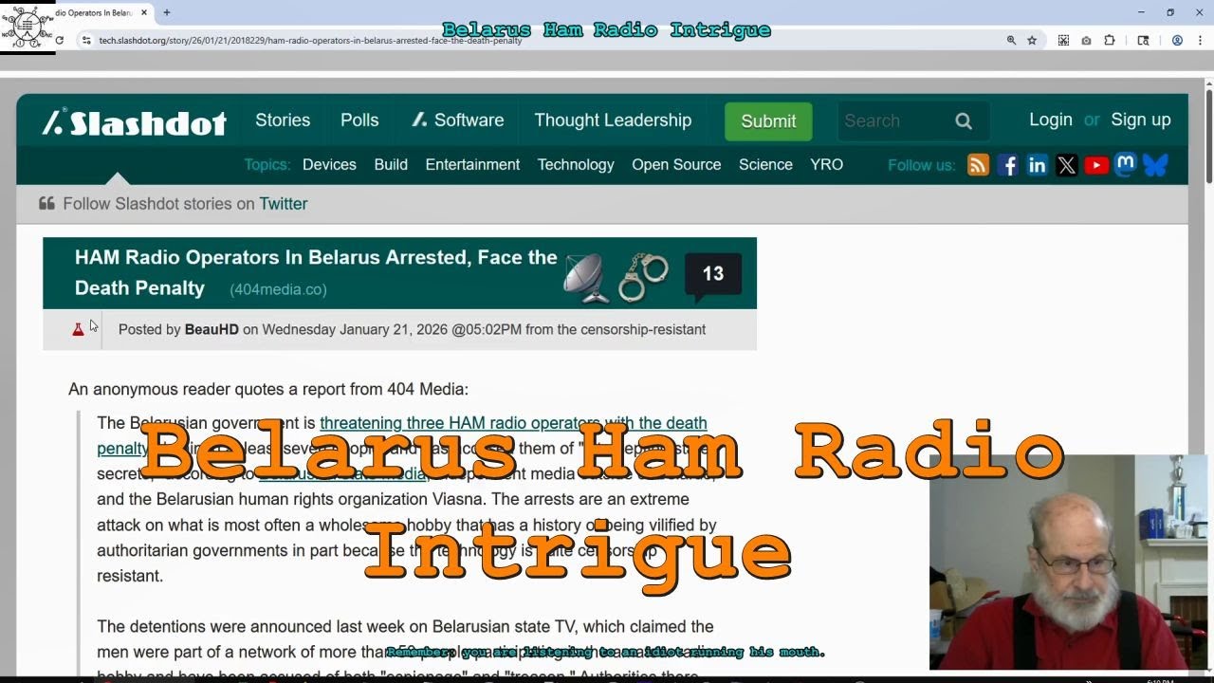Select the Science topic
Image resolution: width=1214 pixels, height=683 pixels.
(765, 164)
